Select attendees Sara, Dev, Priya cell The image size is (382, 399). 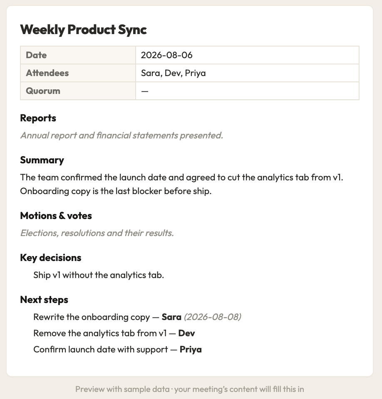[x=247, y=73]
